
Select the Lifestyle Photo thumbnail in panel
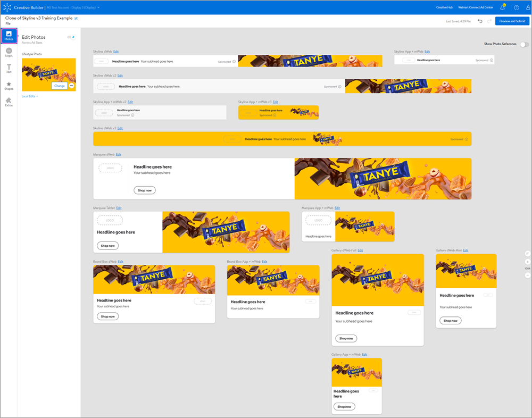[x=49, y=74]
